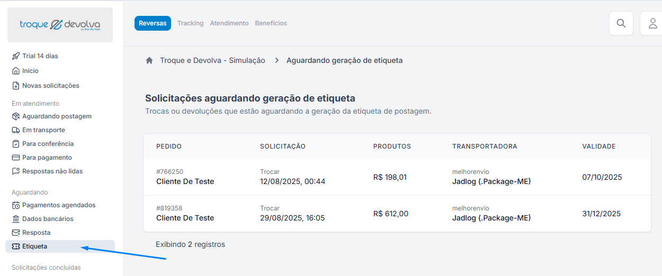Image resolution: width=662 pixels, height=276 pixels.
Task: Click the home icon in breadcrumb
Action: click(x=149, y=60)
